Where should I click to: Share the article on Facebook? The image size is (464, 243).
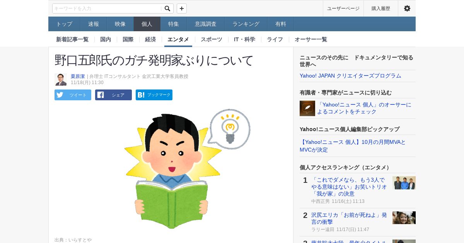click(113, 95)
